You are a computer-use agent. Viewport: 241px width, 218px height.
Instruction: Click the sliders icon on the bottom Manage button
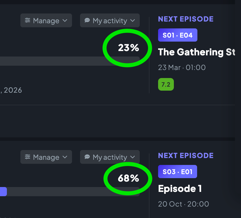[28, 157]
